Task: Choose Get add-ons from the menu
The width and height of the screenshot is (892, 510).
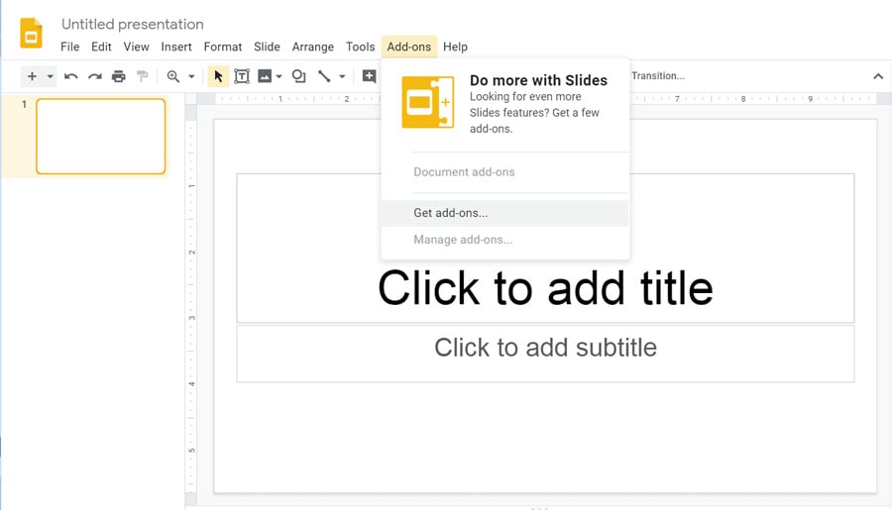Action: click(451, 213)
